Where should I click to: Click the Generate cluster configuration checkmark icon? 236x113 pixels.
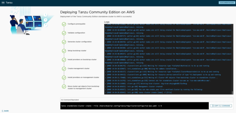64,42
